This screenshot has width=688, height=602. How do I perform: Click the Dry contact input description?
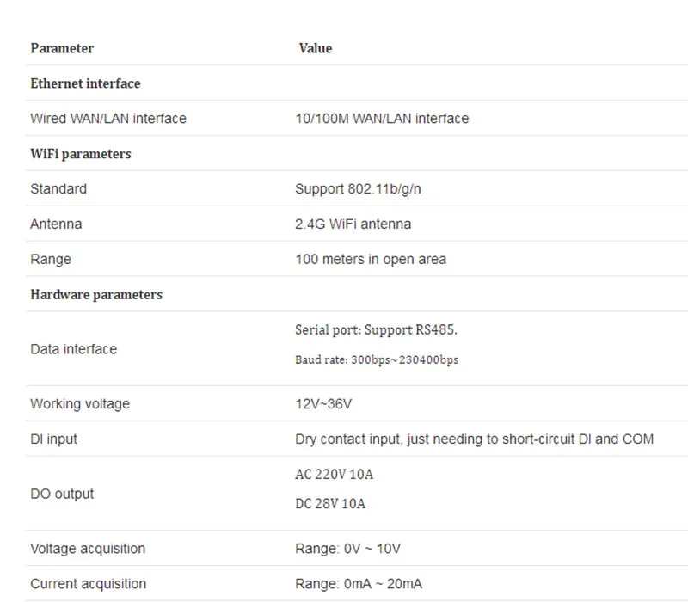(475, 439)
